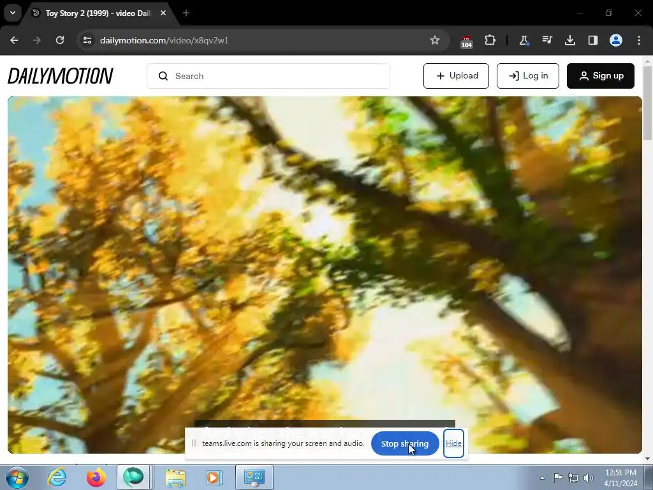Open the Action Center flag icon

[x=557, y=477]
